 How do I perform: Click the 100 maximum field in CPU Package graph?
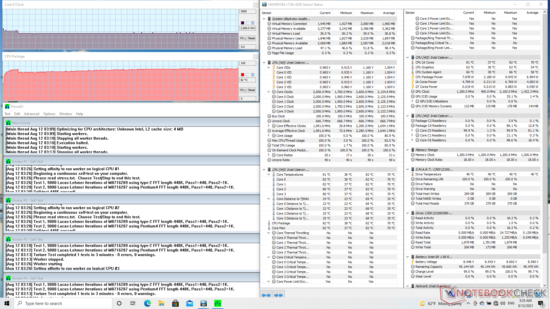(x=248, y=63)
